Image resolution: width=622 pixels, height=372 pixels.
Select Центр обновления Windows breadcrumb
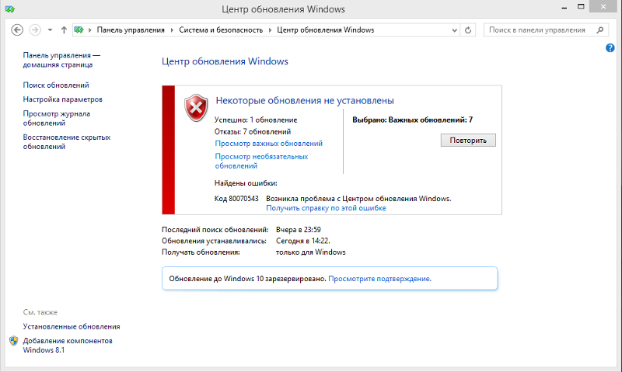tap(325, 30)
